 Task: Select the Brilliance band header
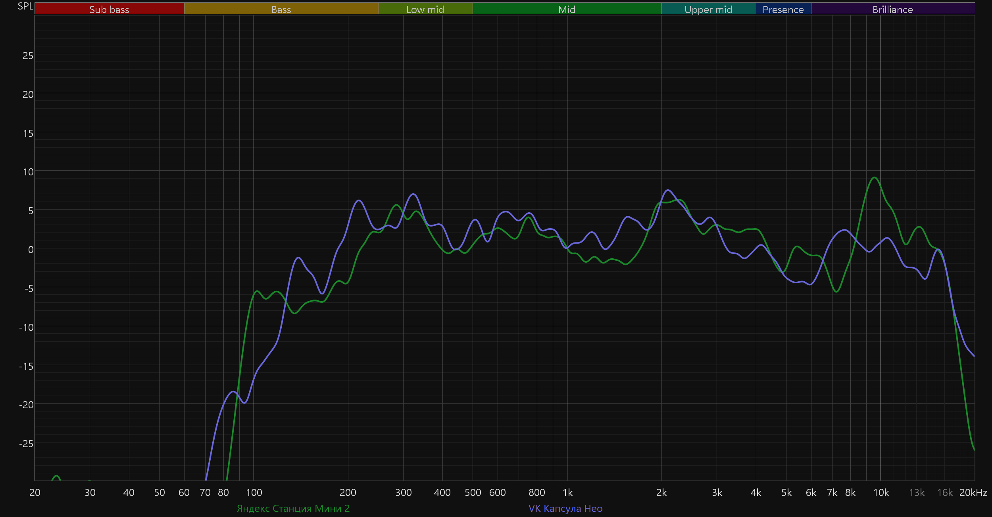pyautogui.click(x=892, y=9)
